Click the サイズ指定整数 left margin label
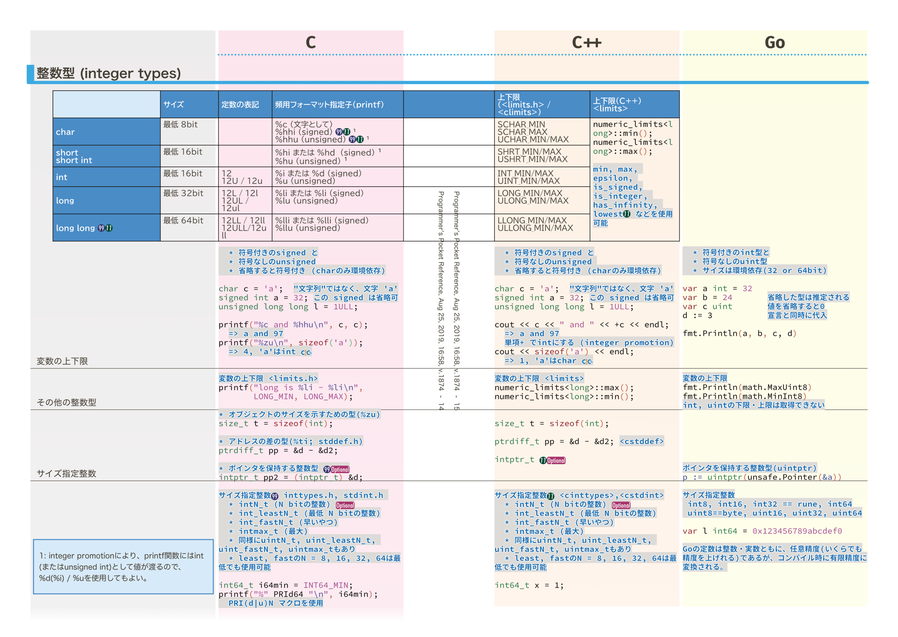 click(x=66, y=474)
